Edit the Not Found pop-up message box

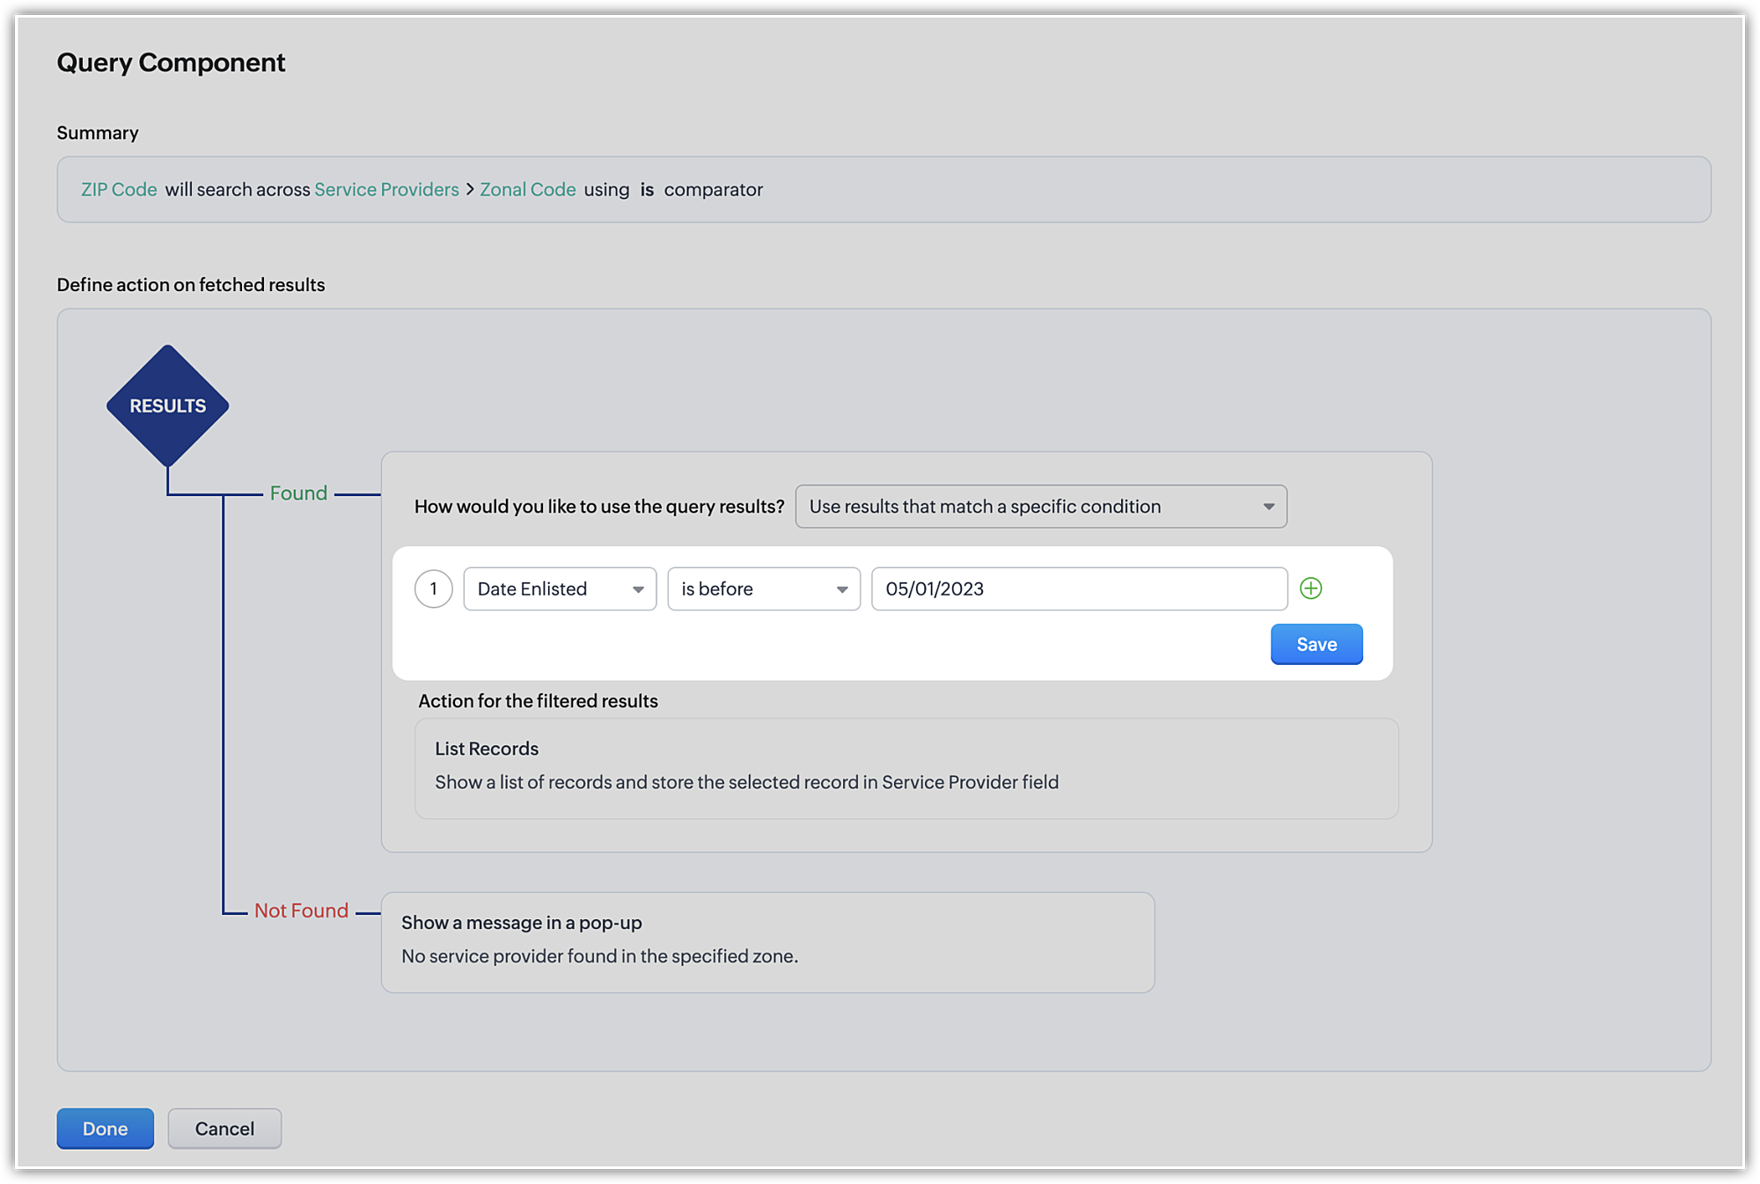click(x=767, y=942)
